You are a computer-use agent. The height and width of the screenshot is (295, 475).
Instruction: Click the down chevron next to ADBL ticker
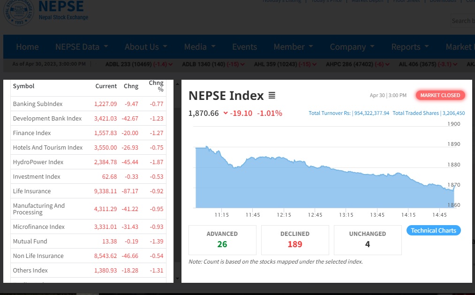[171, 64]
